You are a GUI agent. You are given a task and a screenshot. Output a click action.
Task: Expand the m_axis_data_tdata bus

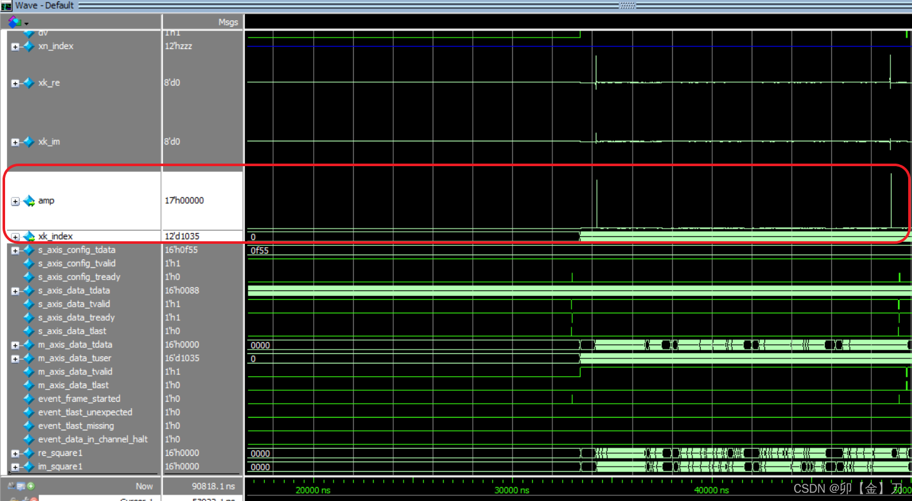[15, 346]
